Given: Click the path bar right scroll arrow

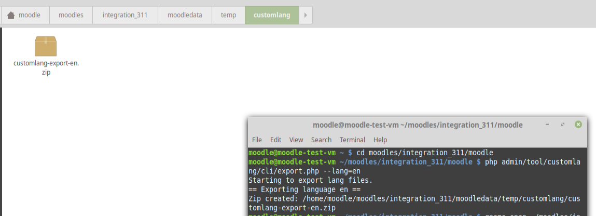Looking at the screenshot, I should coord(306,15).
